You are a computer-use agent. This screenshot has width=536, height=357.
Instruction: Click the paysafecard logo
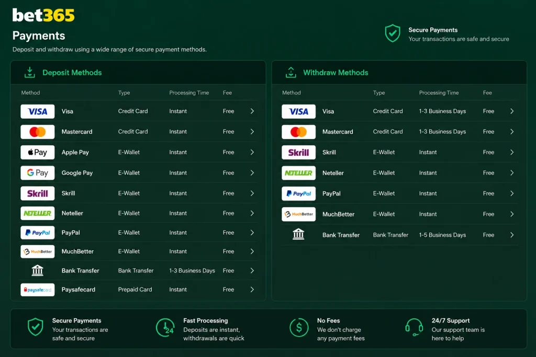coord(38,290)
